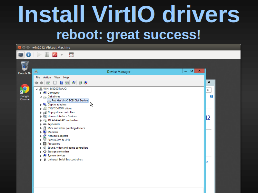Pause the virtual machine
The height and width of the screenshot is (193, 258).
pos(47,55)
